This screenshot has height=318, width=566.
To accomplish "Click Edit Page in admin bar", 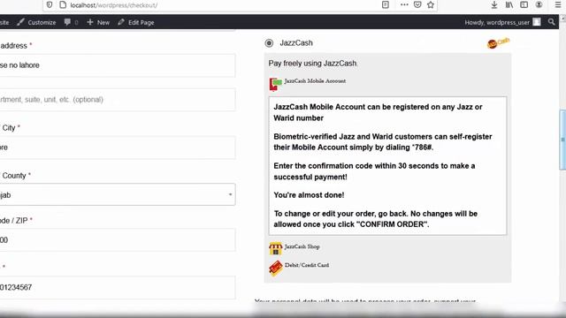I will pyautogui.click(x=135, y=22).
